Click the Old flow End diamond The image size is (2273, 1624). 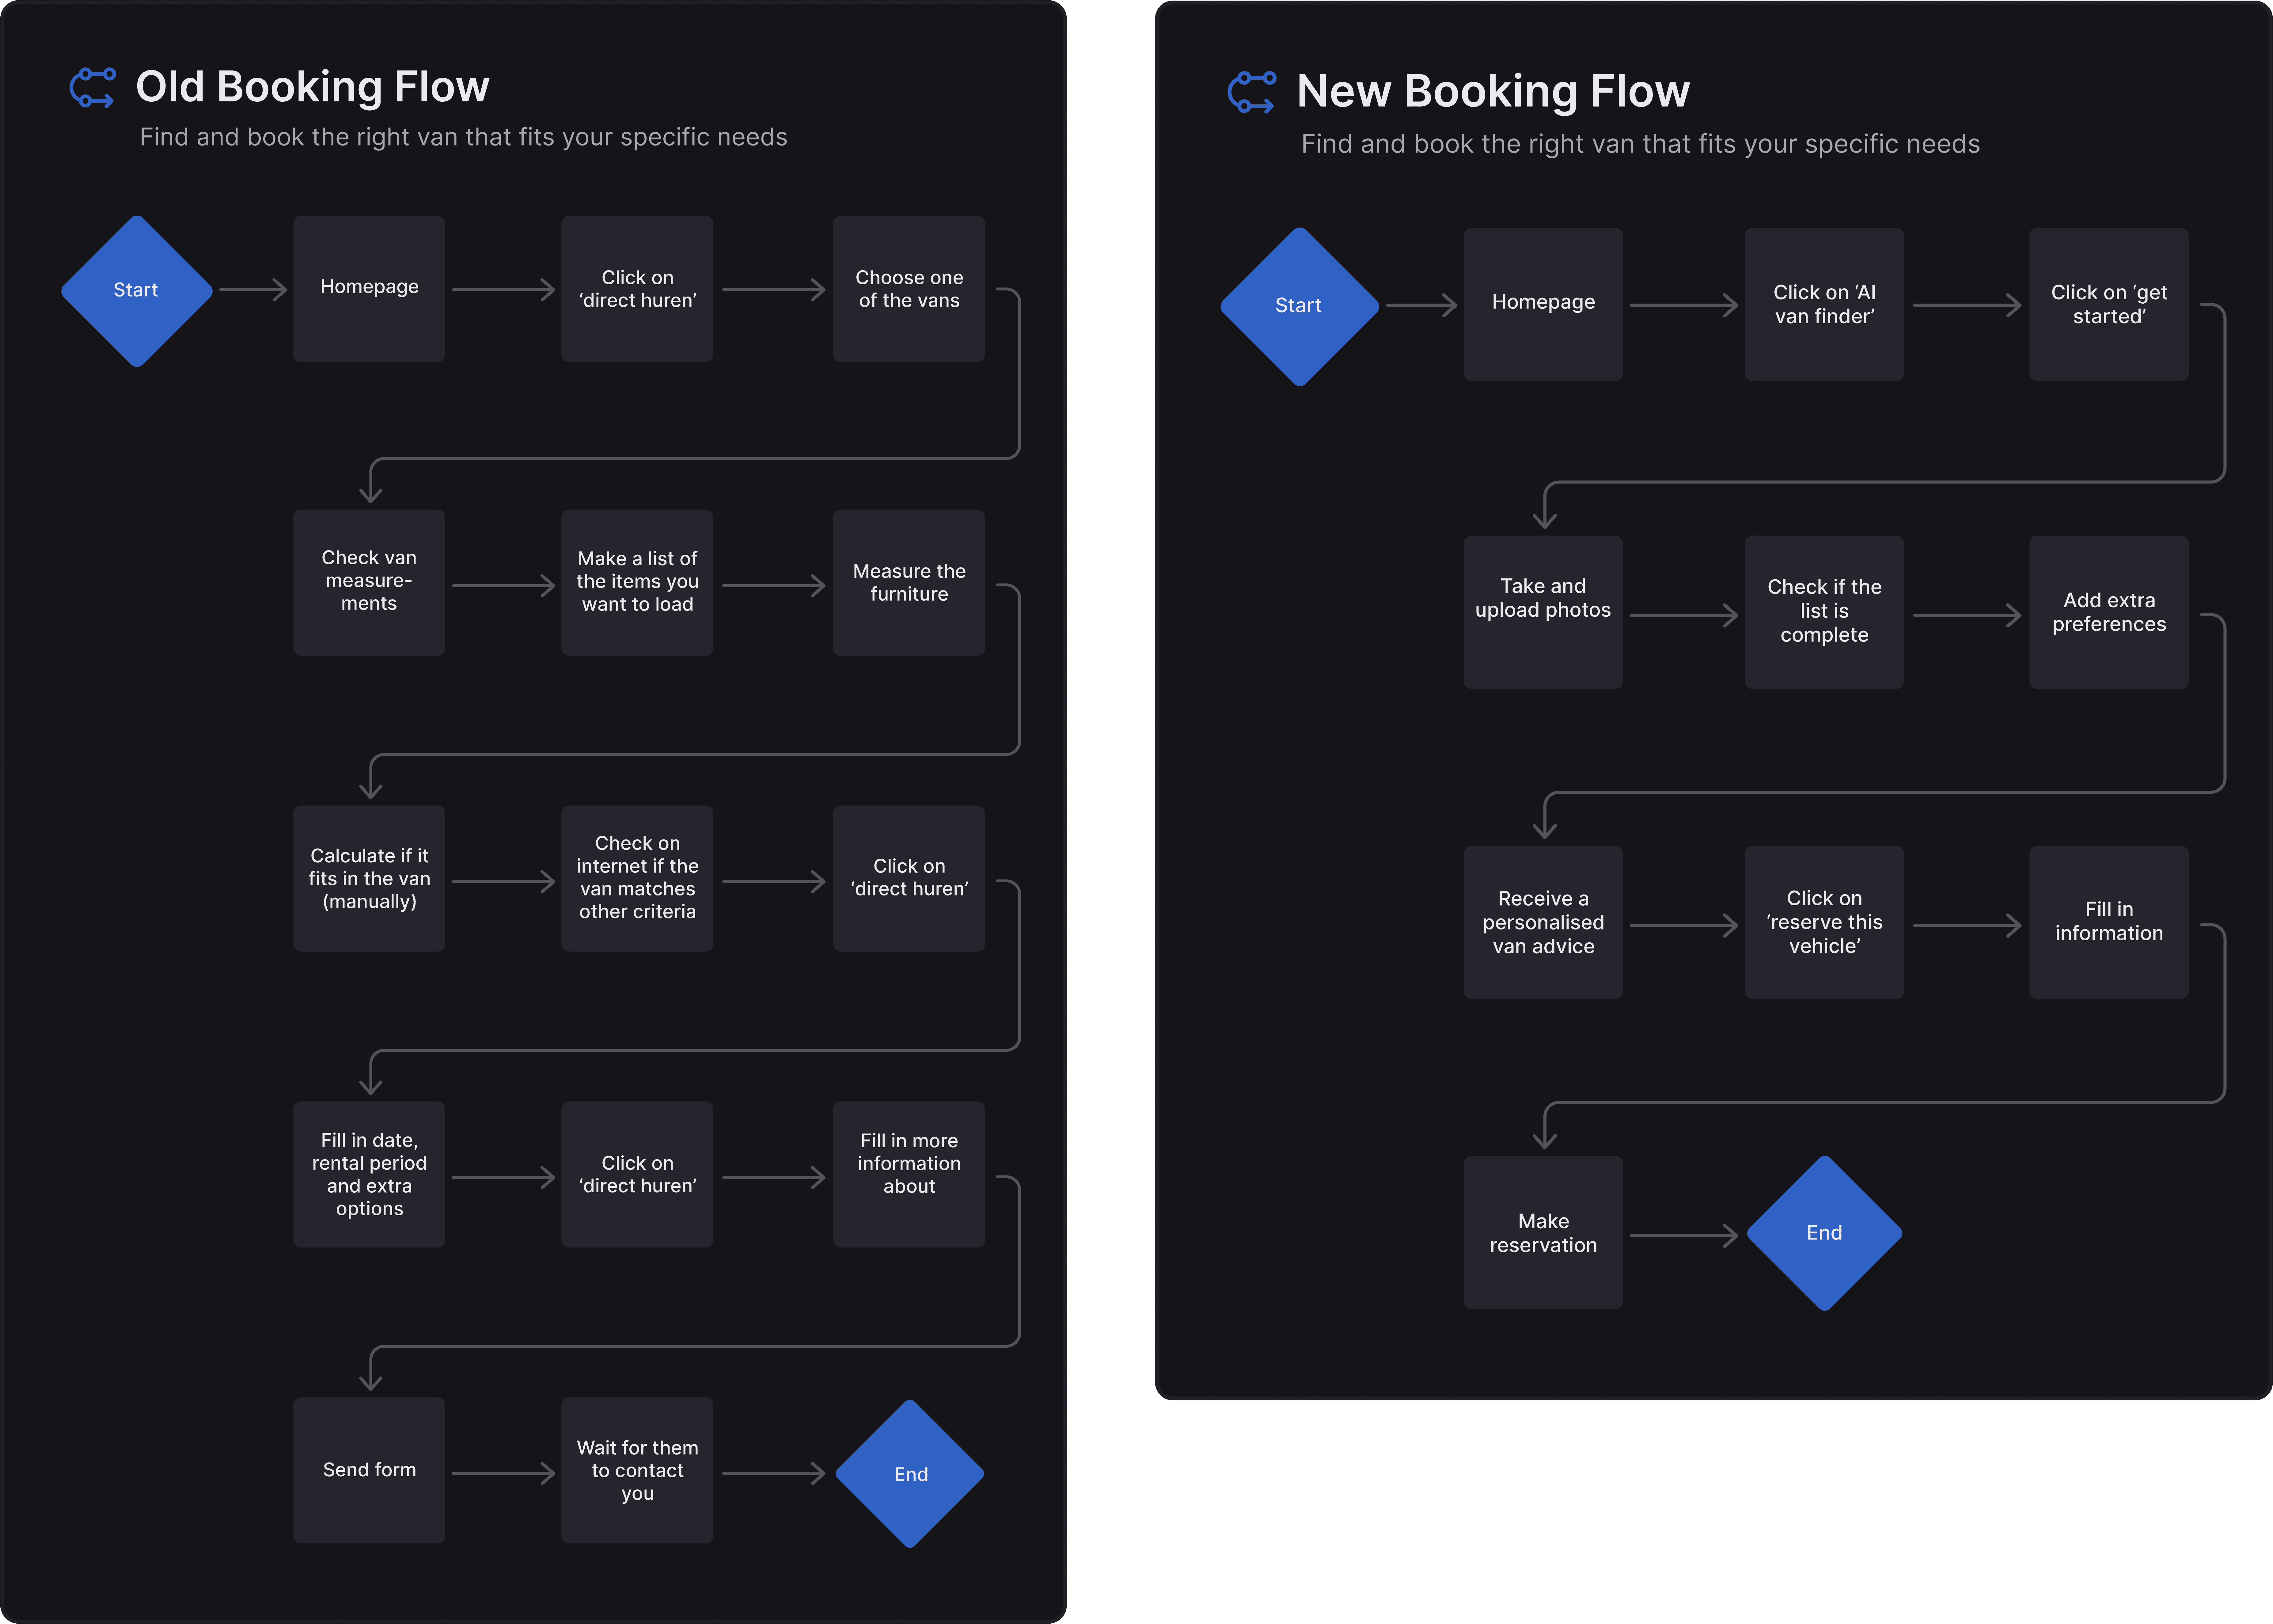910,1474
